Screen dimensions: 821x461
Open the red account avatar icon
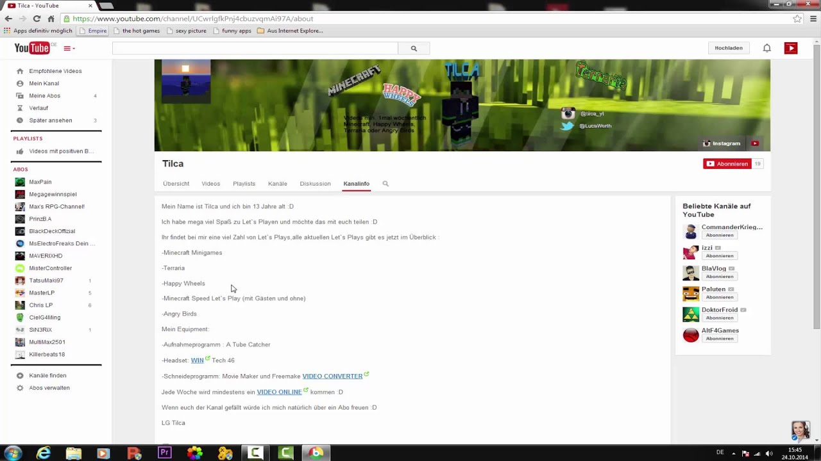point(791,48)
